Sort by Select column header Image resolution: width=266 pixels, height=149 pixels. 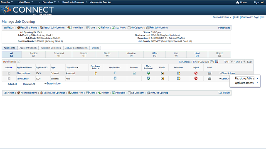9,67
